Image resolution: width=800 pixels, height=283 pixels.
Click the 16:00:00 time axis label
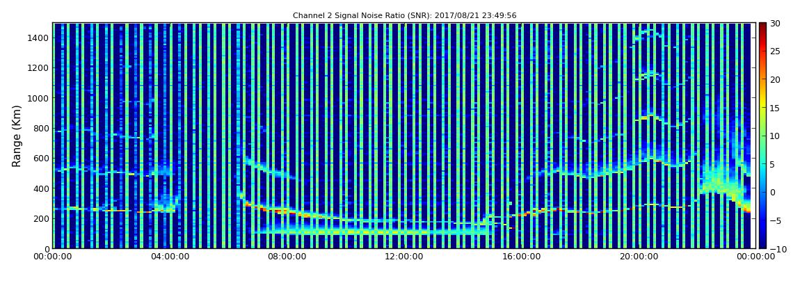(x=523, y=257)
